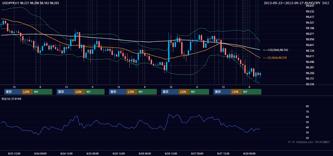Select the 99.301 price axis value
333x156 pixels.
point(310,23)
